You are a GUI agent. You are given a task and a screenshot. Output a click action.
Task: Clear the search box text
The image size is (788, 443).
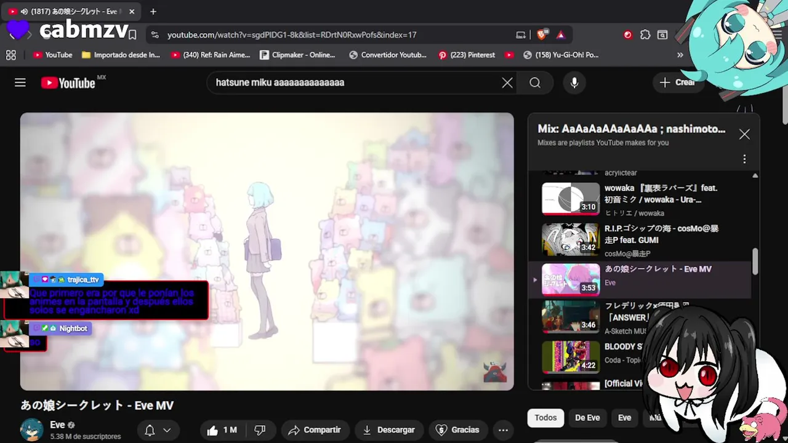click(x=507, y=82)
